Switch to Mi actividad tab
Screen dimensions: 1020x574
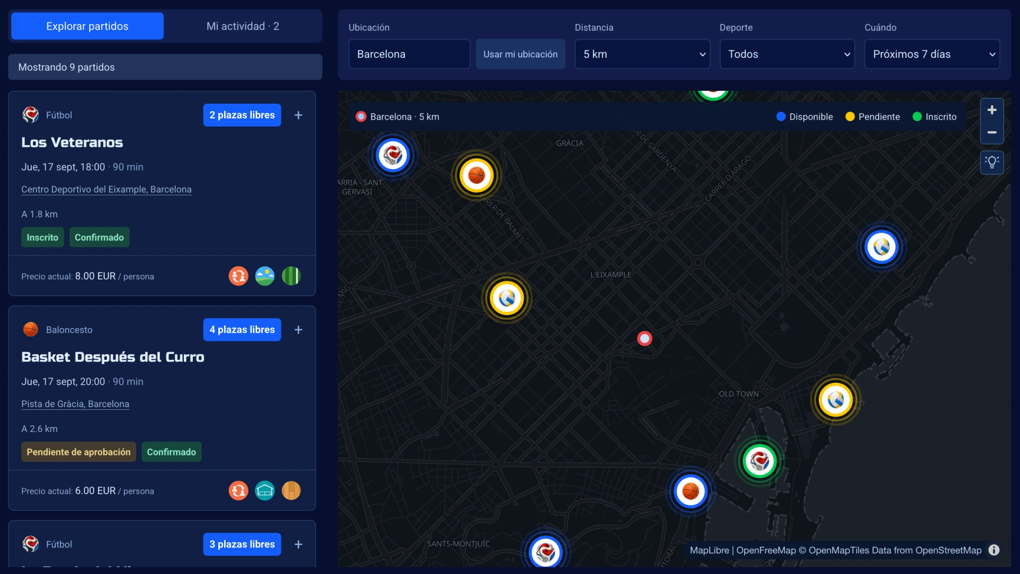(x=243, y=26)
